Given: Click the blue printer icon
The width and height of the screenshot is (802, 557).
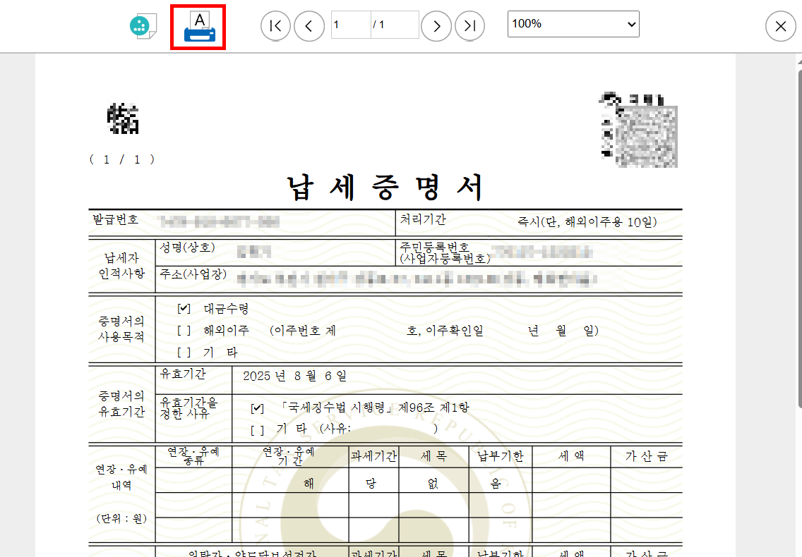Looking at the screenshot, I should pyautogui.click(x=200, y=27).
